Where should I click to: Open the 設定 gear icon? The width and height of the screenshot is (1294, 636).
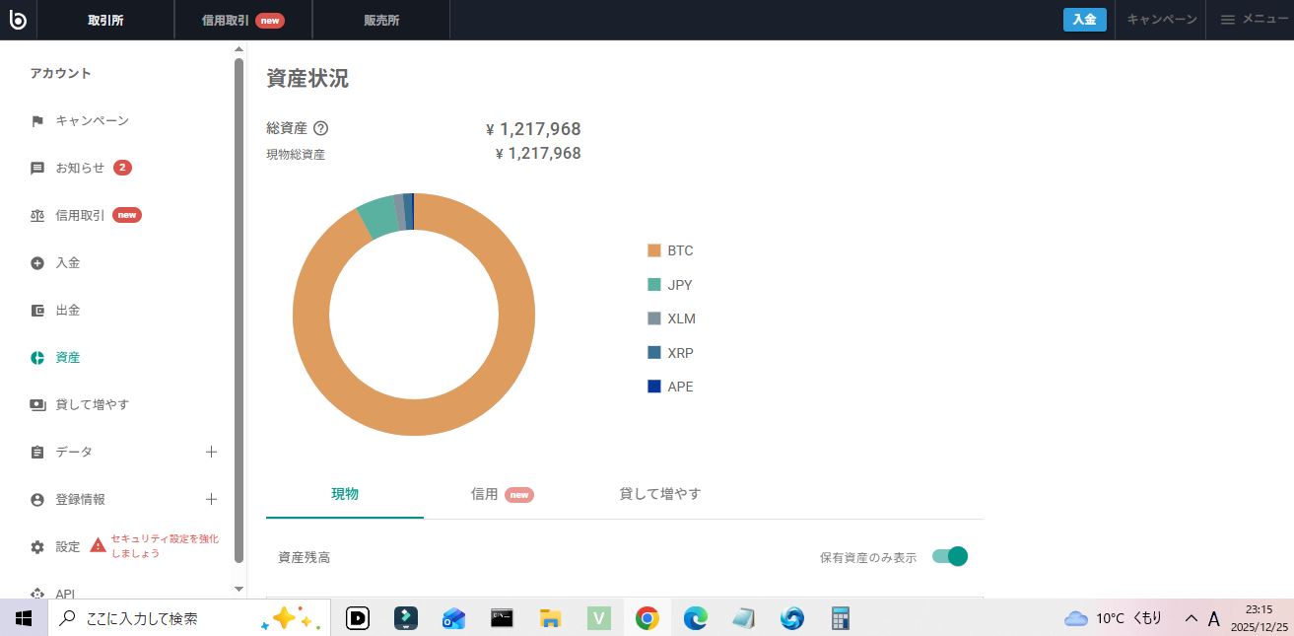[37, 547]
